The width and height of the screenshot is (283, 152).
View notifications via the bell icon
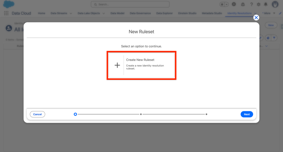point(266,4)
